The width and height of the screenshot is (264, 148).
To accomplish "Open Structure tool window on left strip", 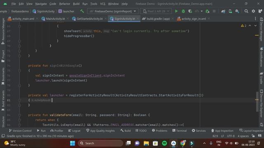I will [3, 122].
